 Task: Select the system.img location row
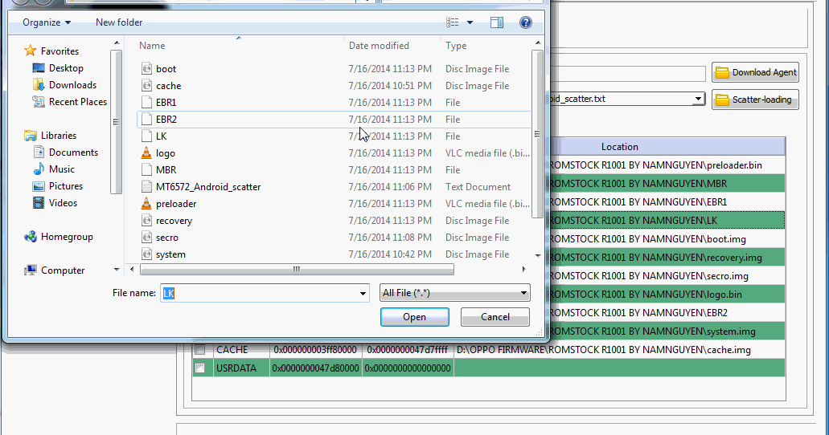pos(667,331)
